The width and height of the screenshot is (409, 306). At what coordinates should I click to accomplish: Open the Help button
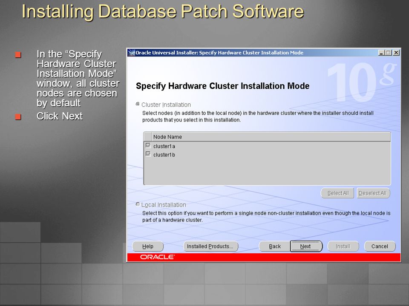(148, 246)
